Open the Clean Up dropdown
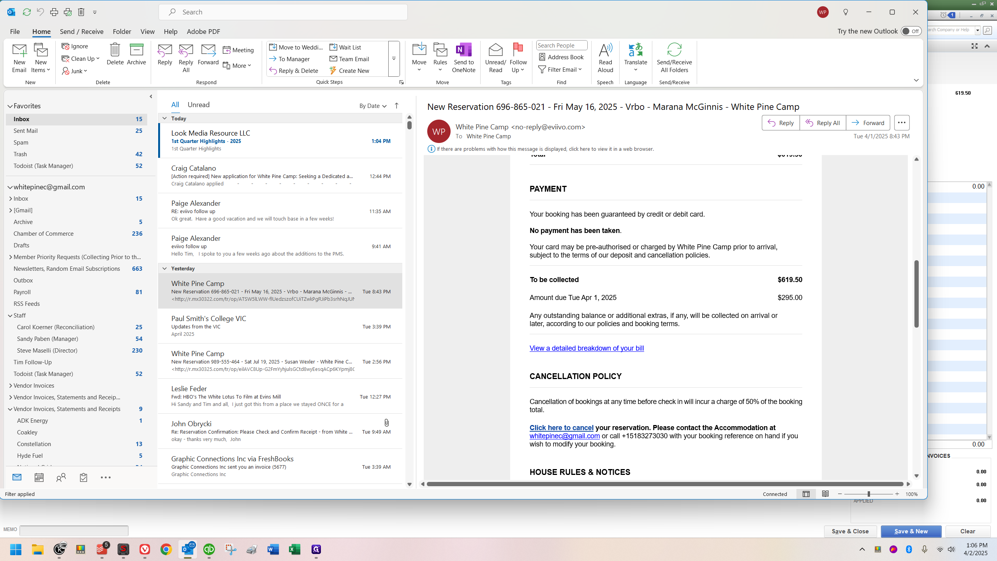997x561 pixels. (81, 58)
